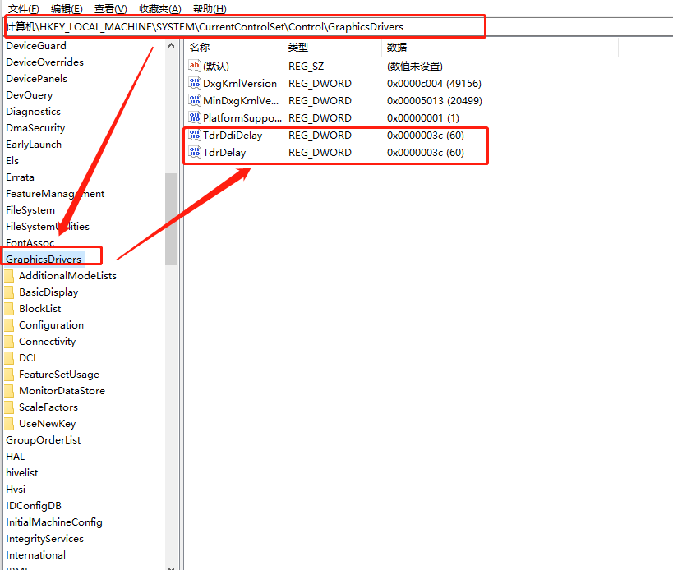Image resolution: width=673 pixels, height=570 pixels.
Task: Select the DmaSecurity key
Action: click(35, 128)
